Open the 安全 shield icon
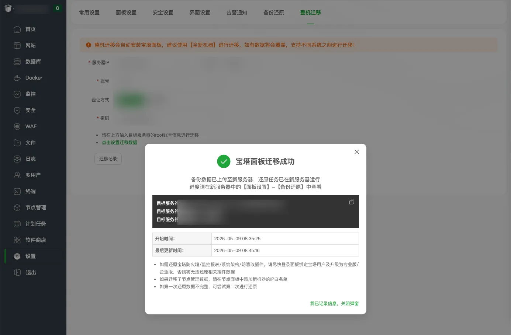 coord(17,110)
